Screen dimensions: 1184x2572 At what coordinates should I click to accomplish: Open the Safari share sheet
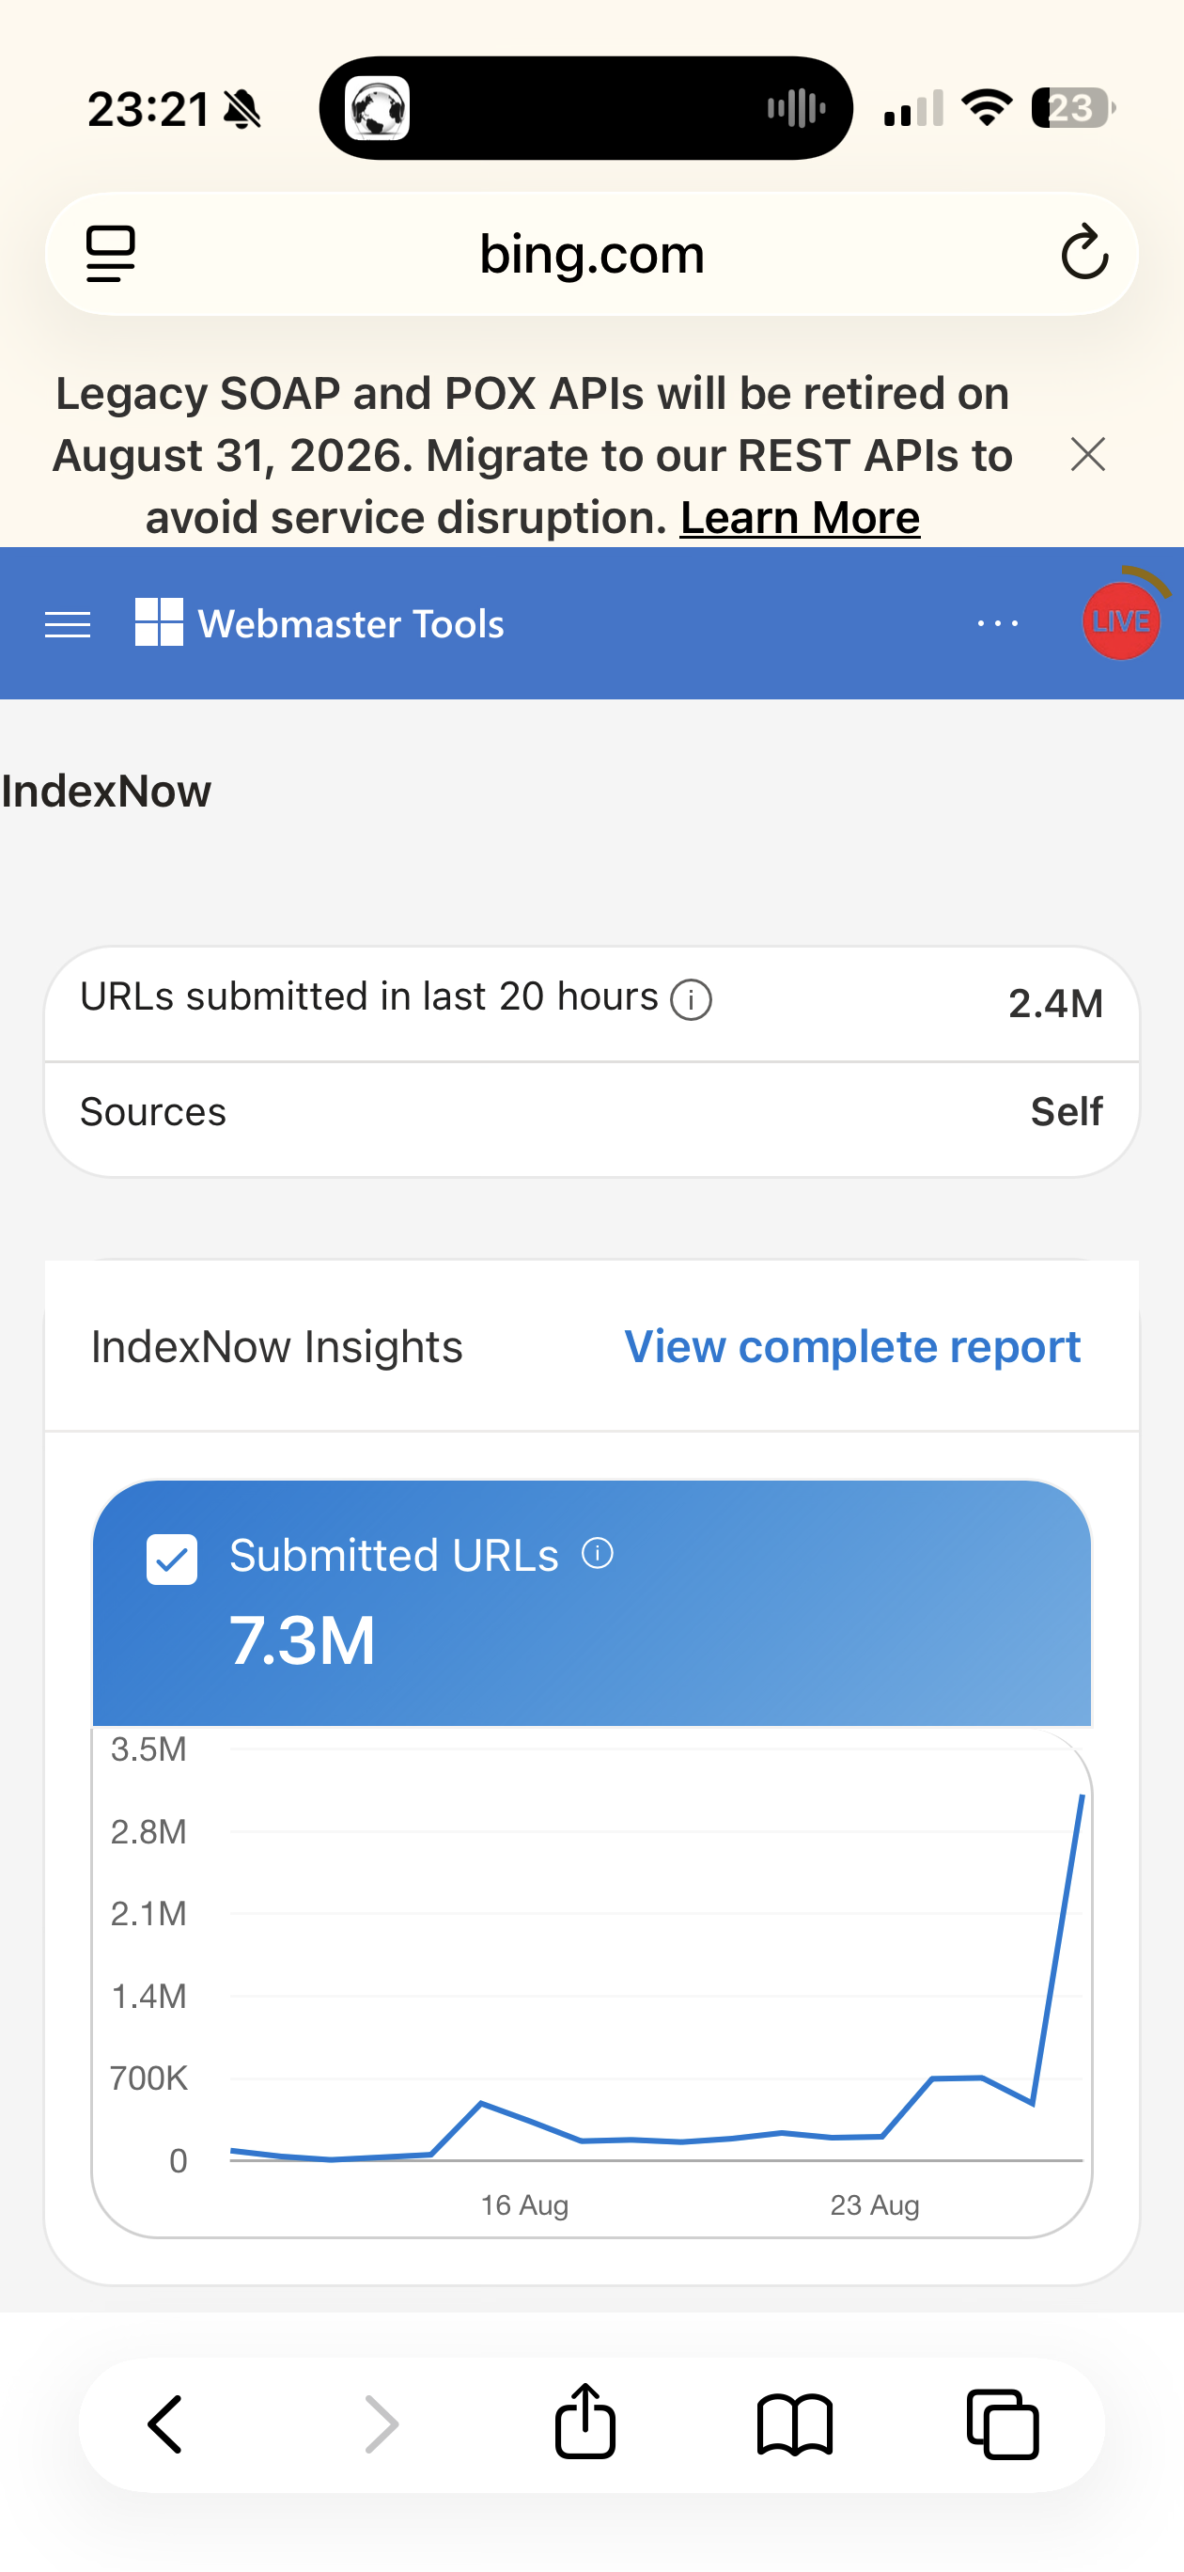[585, 2422]
